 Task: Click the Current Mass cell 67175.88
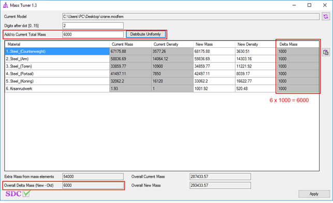point(130,51)
